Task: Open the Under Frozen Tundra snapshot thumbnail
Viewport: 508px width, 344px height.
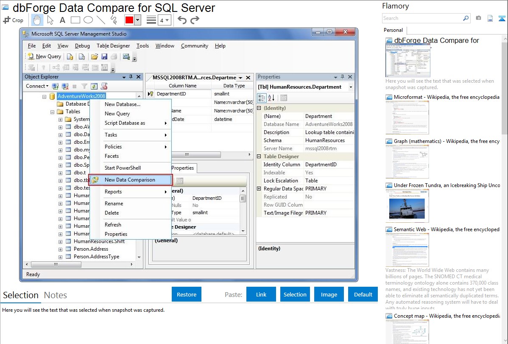Action: coord(407,206)
